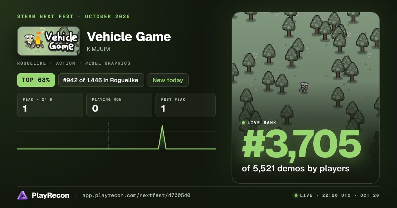Viewport: 397px width, 208px height.
Task: Click the New today badge
Action: [168, 80]
